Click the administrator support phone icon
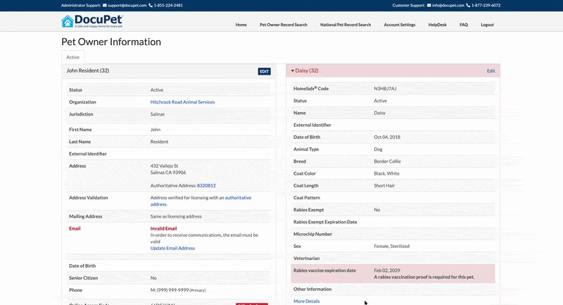This screenshot has width=563, height=305. tap(151, 6)
